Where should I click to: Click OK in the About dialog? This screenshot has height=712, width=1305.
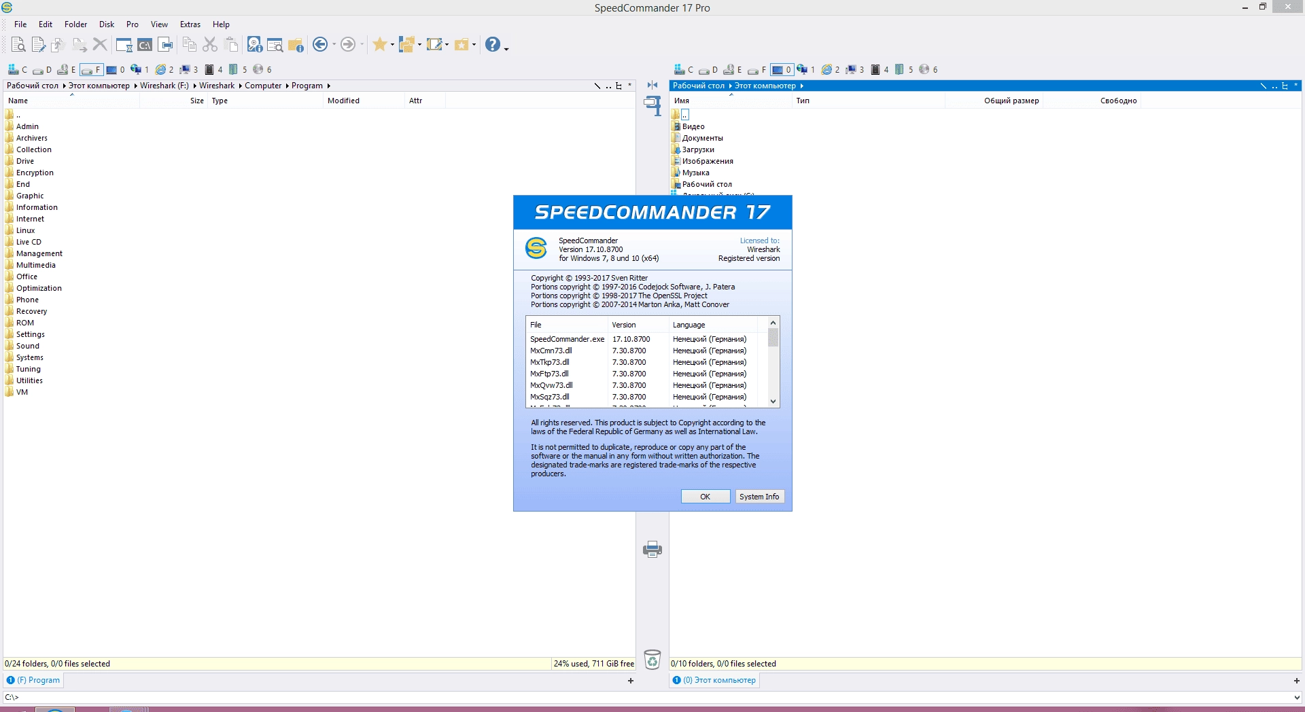click(706, 497)
